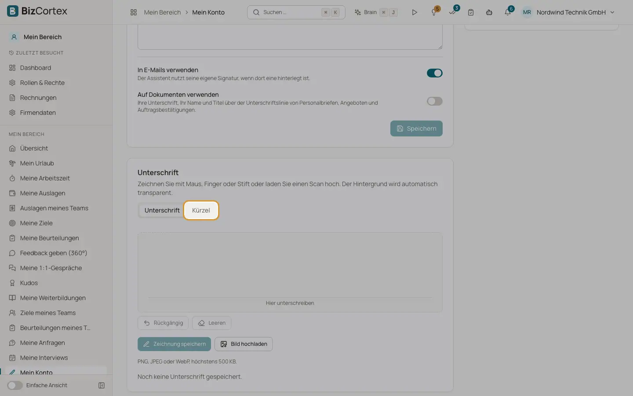Click the Rückgängig button
This screenshot has width=633, height=396.
click(x=163, y=323)
